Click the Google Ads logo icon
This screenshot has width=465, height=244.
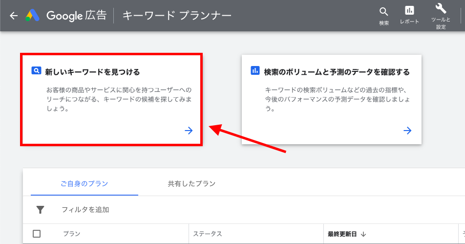point(32,16)
